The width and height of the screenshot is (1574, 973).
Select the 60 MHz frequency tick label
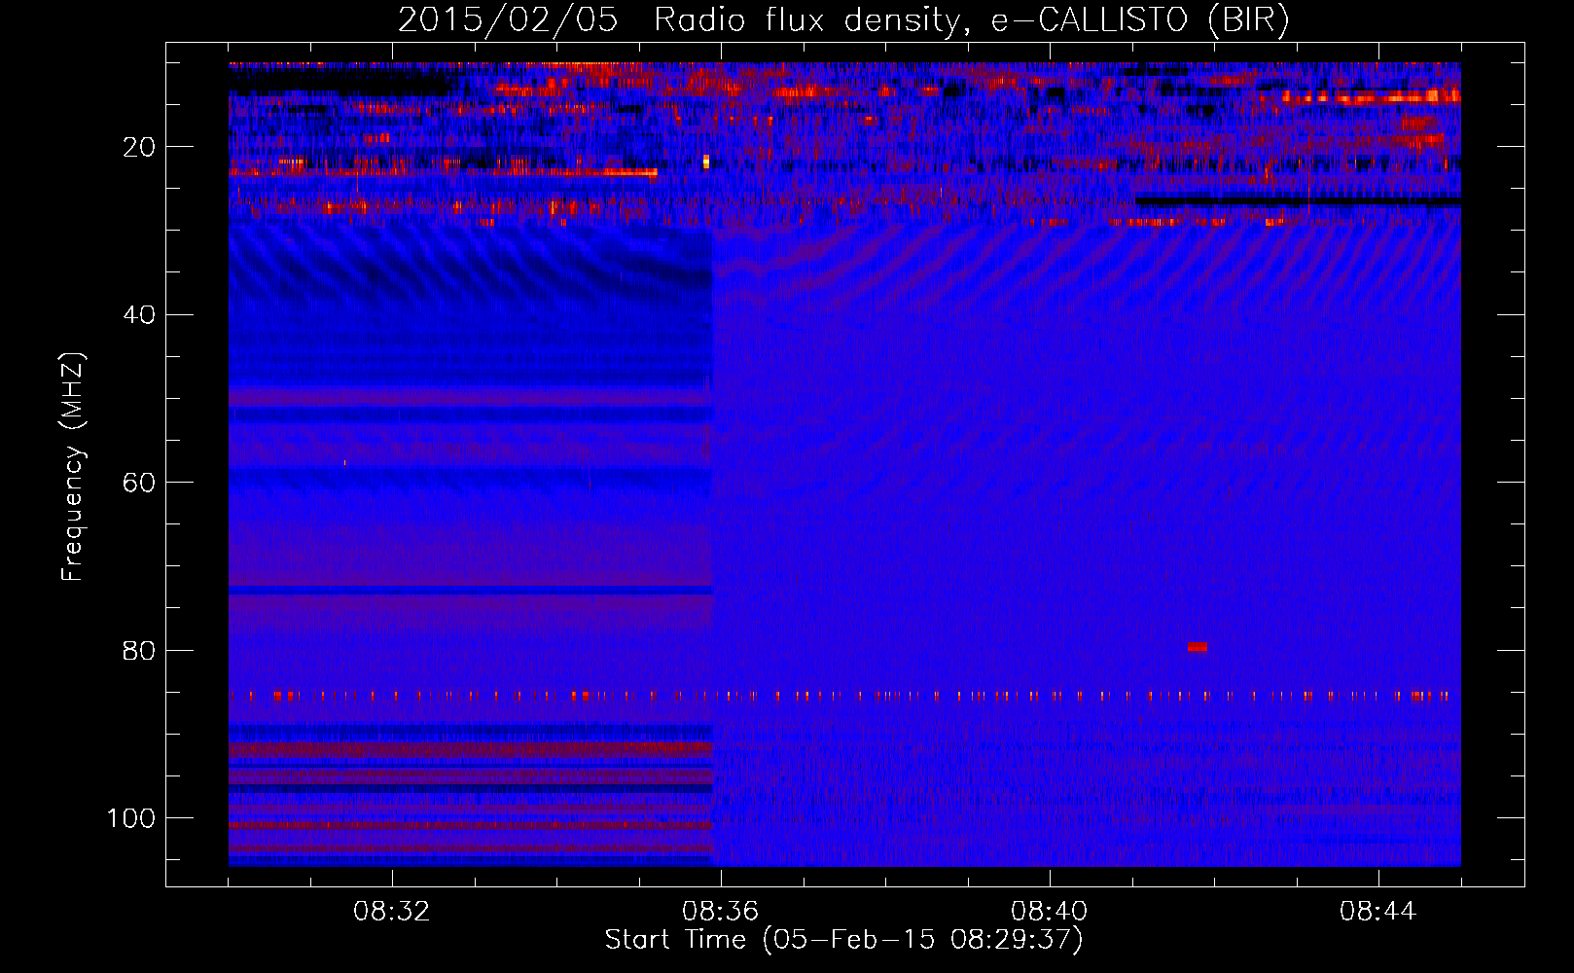coord(139,483)
